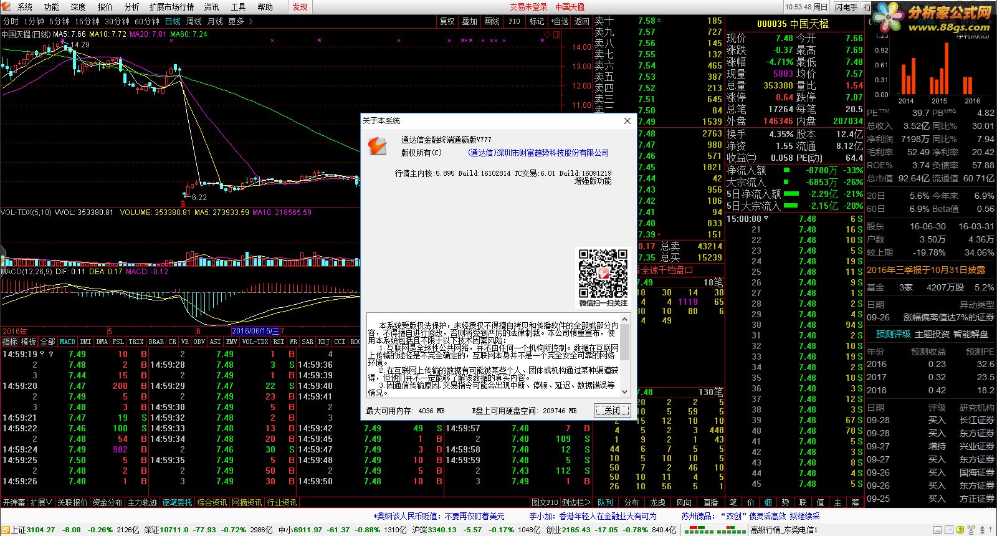Open the 资金分布 tab
The height and width of the screenshot is (536, 997).
(x=107, y=502)
